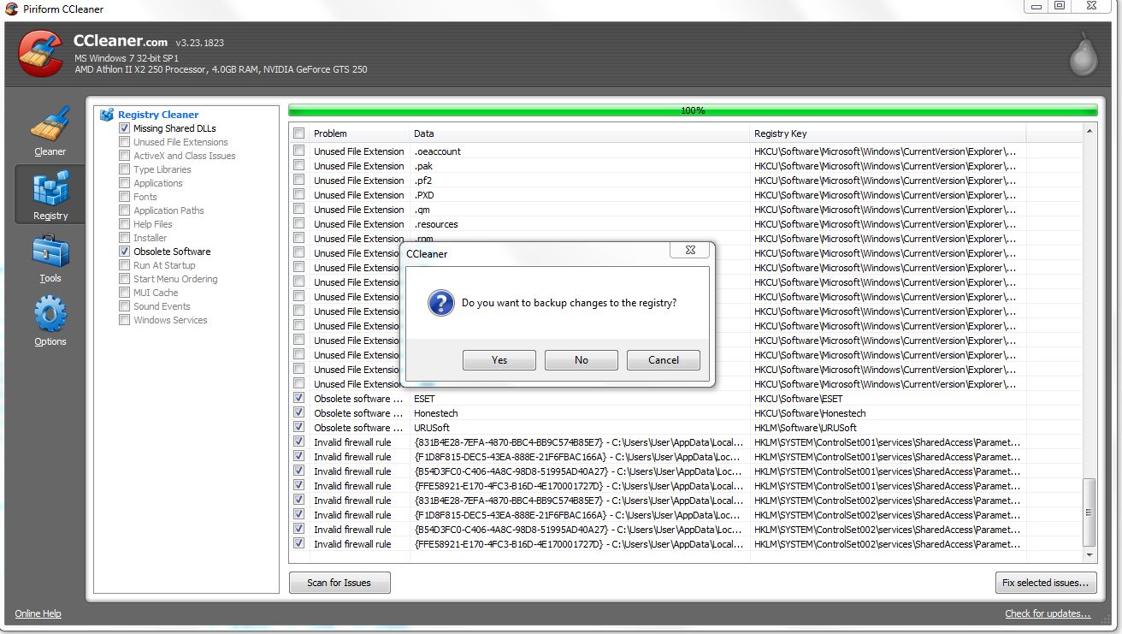Click the question mark icon in dialog
1122x634 pixels.
point(440,303)
